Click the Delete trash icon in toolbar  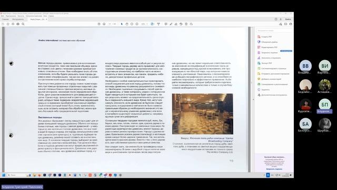pyautogui.click(x=186, y=24)
